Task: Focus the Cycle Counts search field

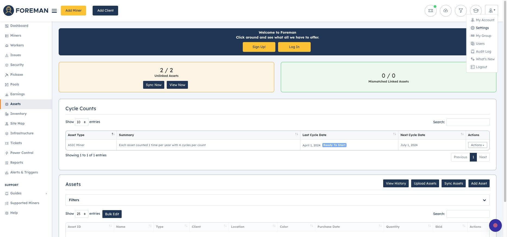Action: [x=468, y=122]
